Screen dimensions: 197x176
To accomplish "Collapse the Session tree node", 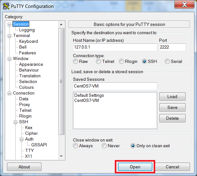I will (x=9, y=24).
